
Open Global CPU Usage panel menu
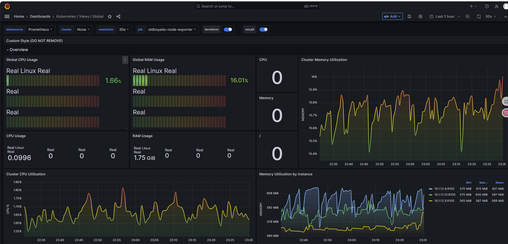point(125,60)
